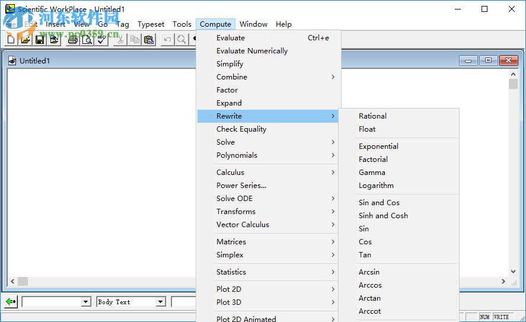This screenshot has width=526, height=322.
Task: Open the Typeset menu
Action: (151, 24)
